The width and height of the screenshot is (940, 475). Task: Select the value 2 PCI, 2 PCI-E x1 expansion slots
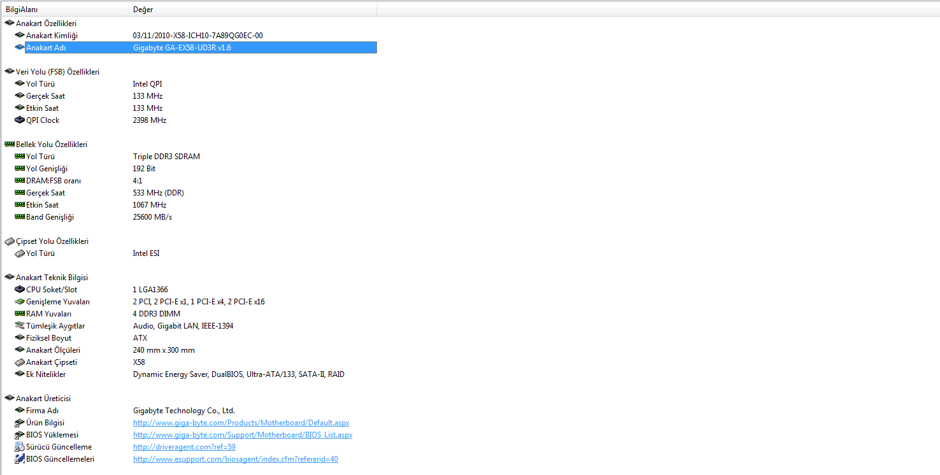coord(199,302)
